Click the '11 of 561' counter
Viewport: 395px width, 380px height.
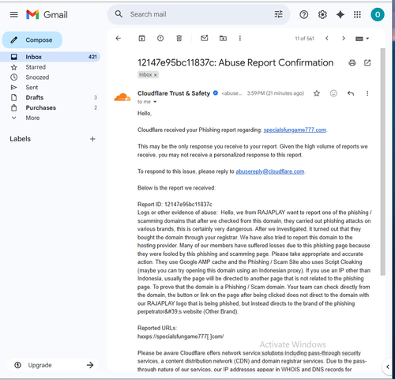coord(304,39)
